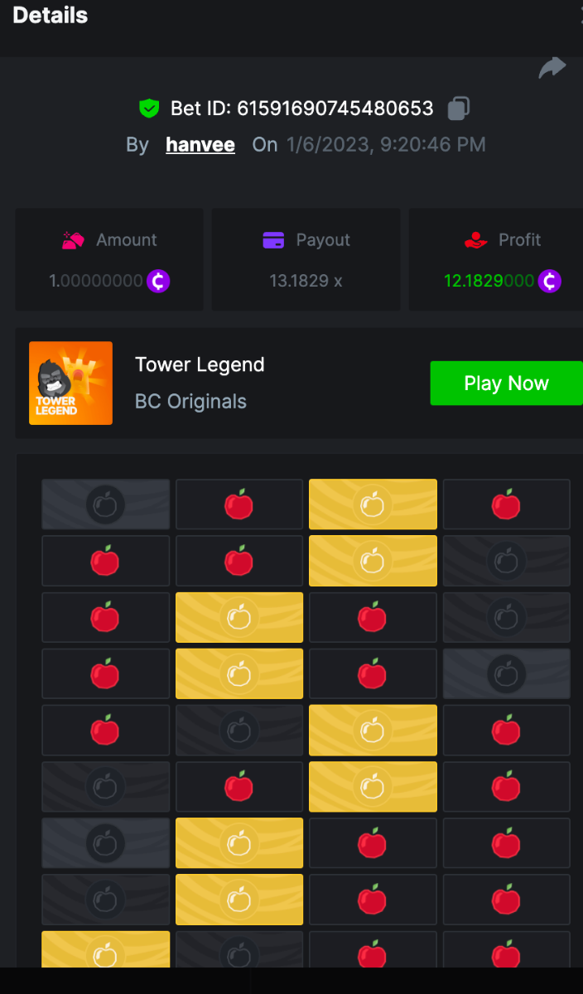583x994 pixels.
Task: Click the share arrow icon
Action: [x=552, y=68]
